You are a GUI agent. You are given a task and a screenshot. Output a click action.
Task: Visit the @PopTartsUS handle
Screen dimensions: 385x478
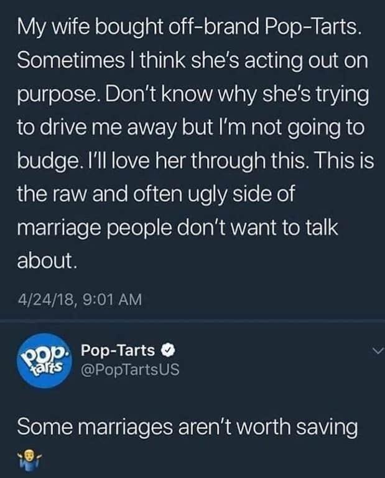pyautogui.click(x=130, y=370)
